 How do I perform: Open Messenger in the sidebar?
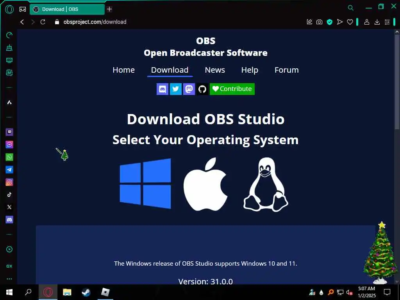[9, 145]
